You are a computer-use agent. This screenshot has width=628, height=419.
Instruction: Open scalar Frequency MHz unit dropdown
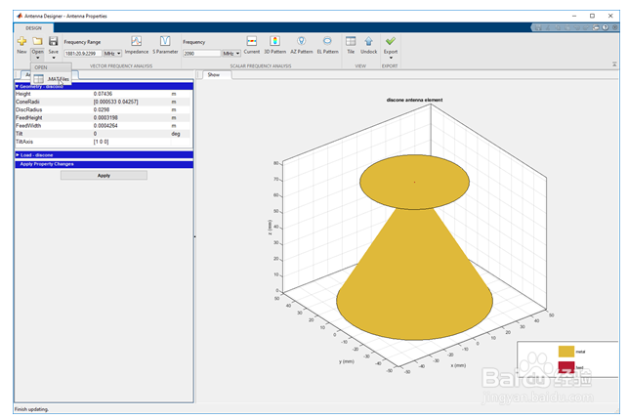coord(231,54)
